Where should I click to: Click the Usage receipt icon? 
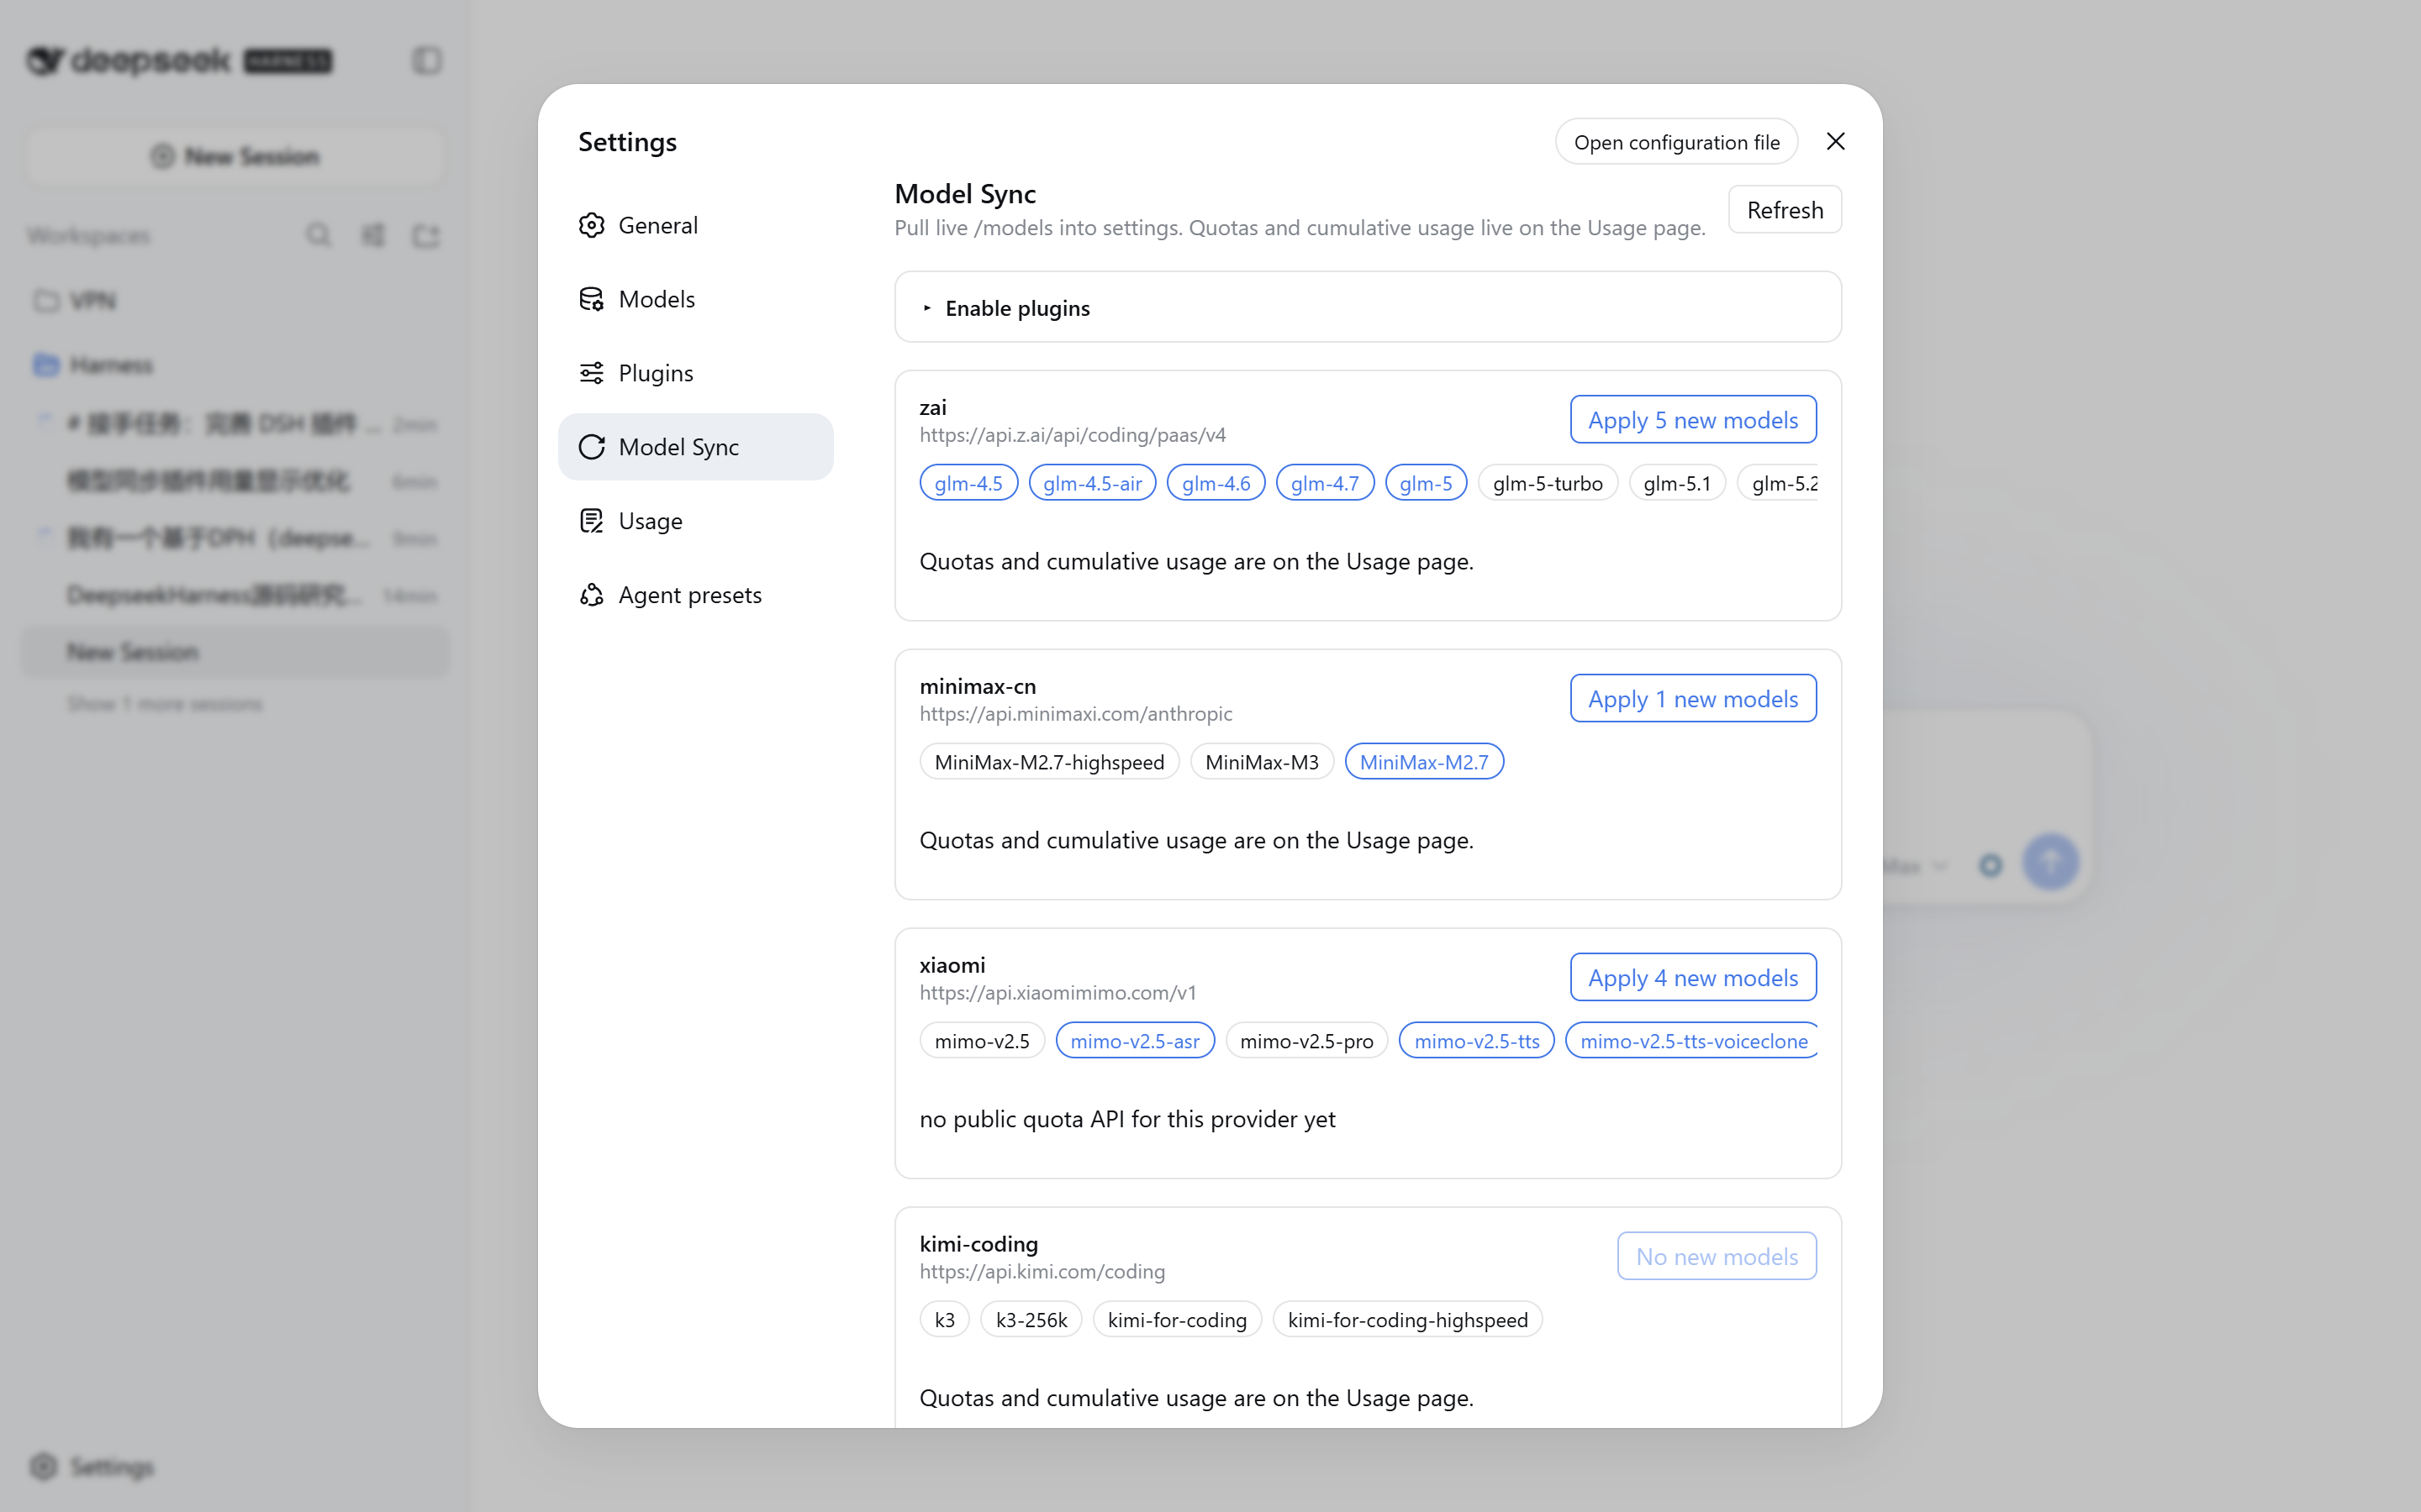pyautogui.click(x=591, y=521)
